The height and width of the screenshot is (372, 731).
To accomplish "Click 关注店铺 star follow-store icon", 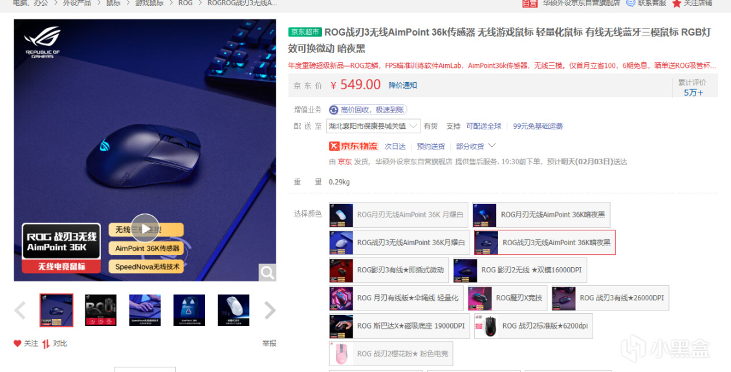I will tap(677, 3).
